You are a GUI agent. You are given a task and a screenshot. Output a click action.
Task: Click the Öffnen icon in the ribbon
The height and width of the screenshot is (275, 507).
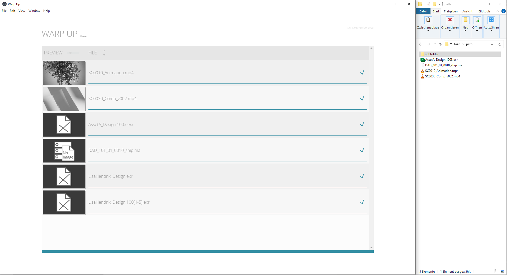coord(477,20)
